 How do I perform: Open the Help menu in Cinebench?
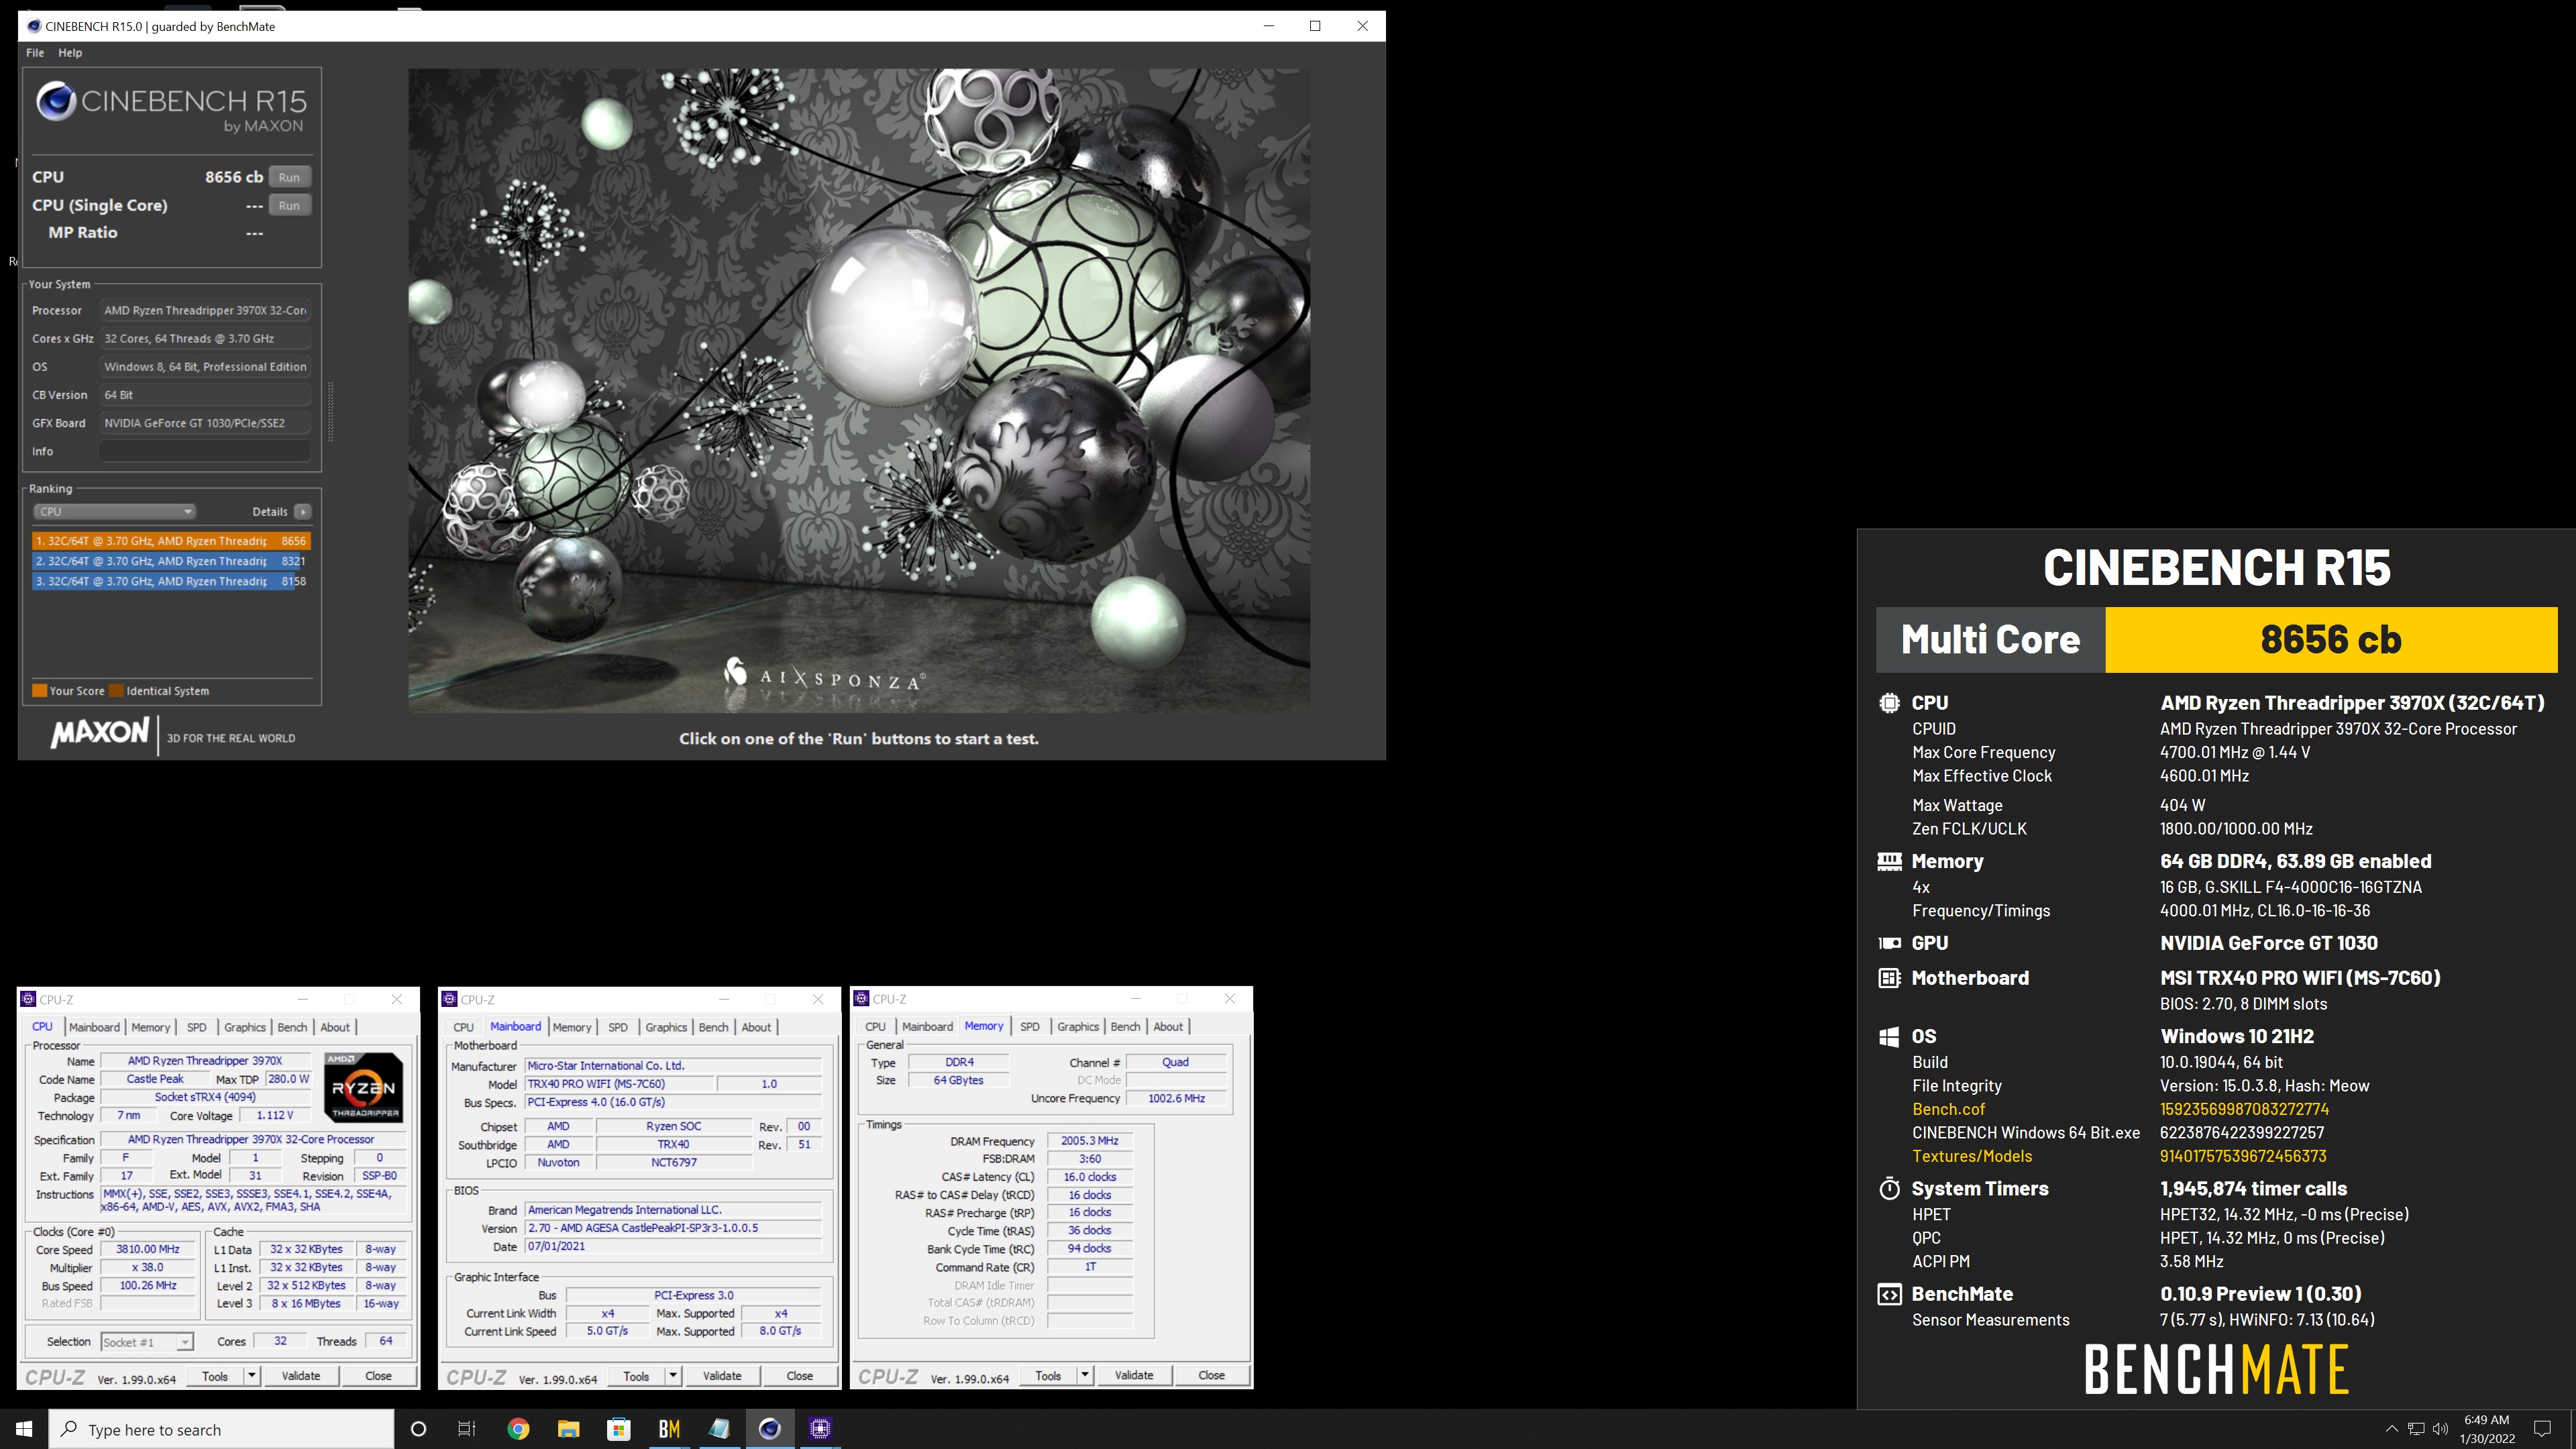click(70, 52)
